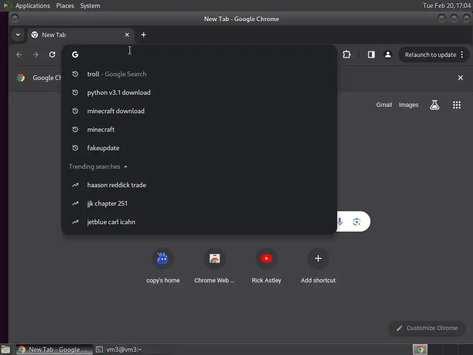Click Customize Chrome button
Image resolution: width=473 pixels, height=355 pixels.
pyautogui.click(x=427, y=328)
